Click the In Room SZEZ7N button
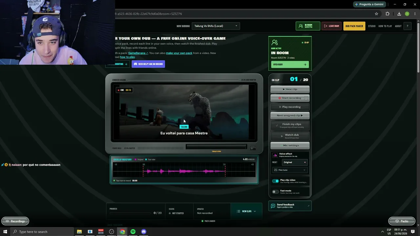Screen dimensions: 420x236 [x=308, y=26]
